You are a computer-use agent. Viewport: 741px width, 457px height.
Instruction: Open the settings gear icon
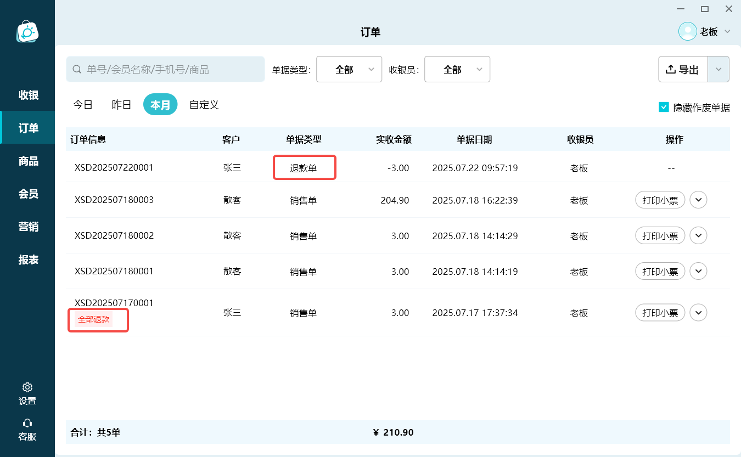point(27,387)
